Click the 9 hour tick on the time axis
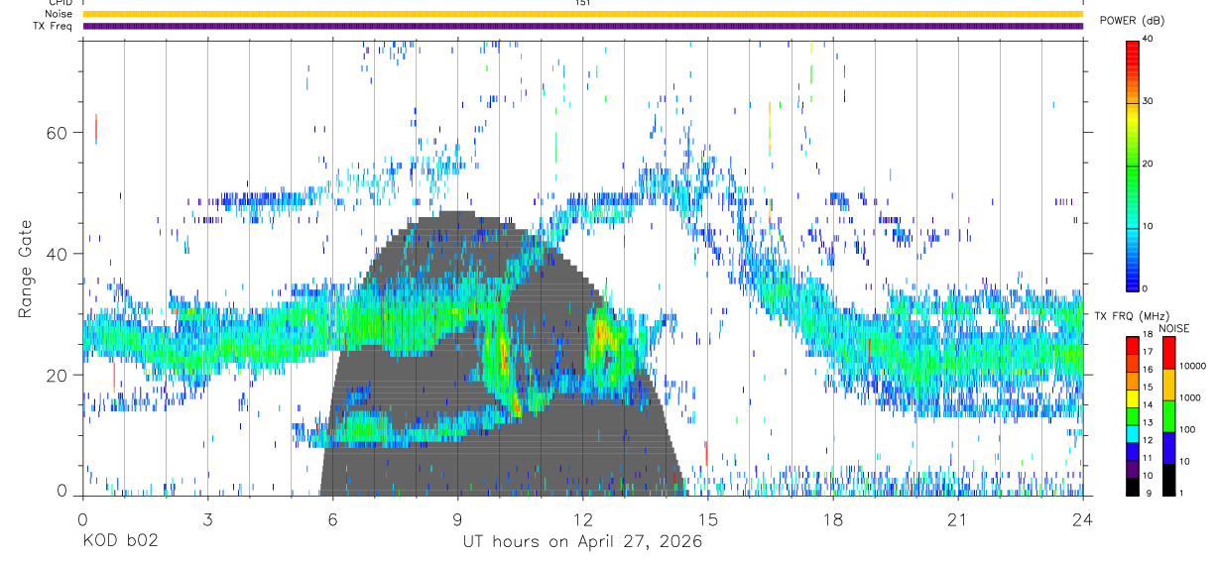1218x562 pixels. point(458,520)
